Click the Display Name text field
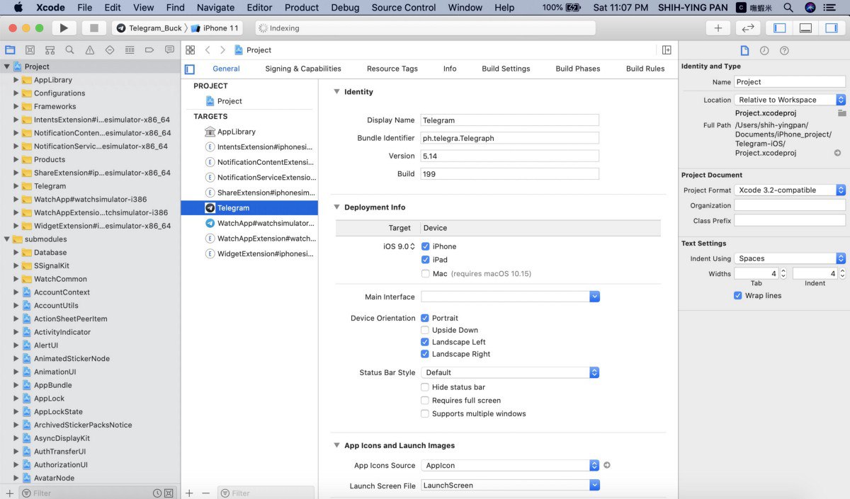This screenshot has height=499, width=850. [510, 120]
